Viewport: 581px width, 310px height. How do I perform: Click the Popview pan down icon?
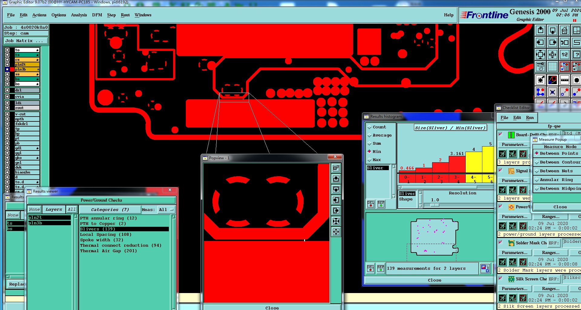[336, 189]
